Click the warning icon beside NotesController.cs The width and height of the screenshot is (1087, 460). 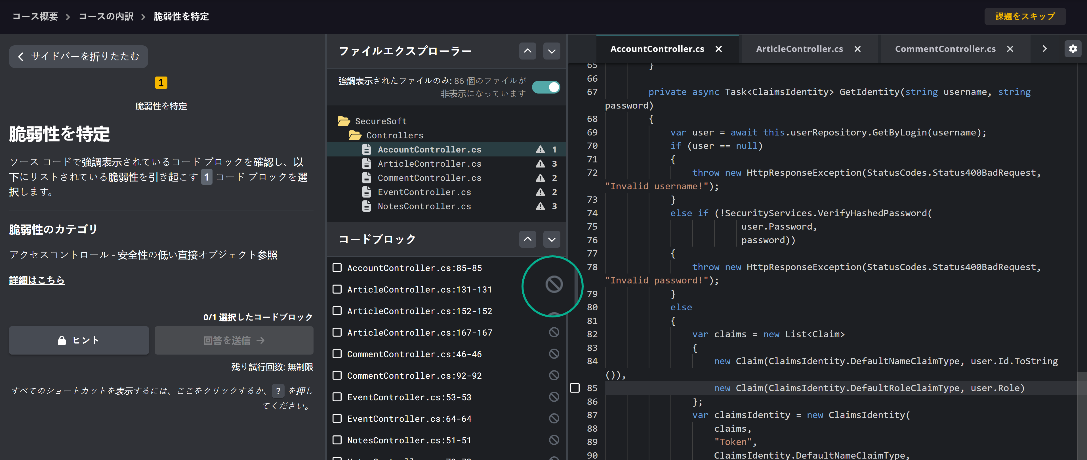pyautogui.click(x=540, y=206)
